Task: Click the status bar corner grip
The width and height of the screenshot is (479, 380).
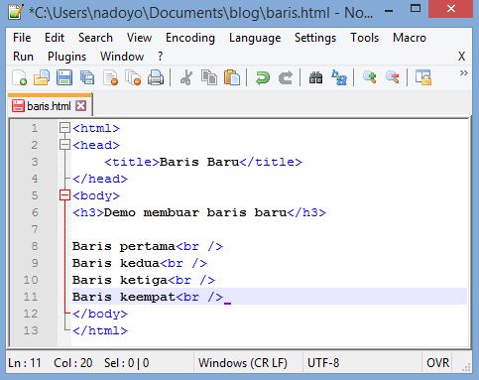Action: pos(466,366)
